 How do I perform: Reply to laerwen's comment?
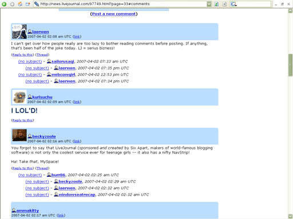click(x=22, y=55)
